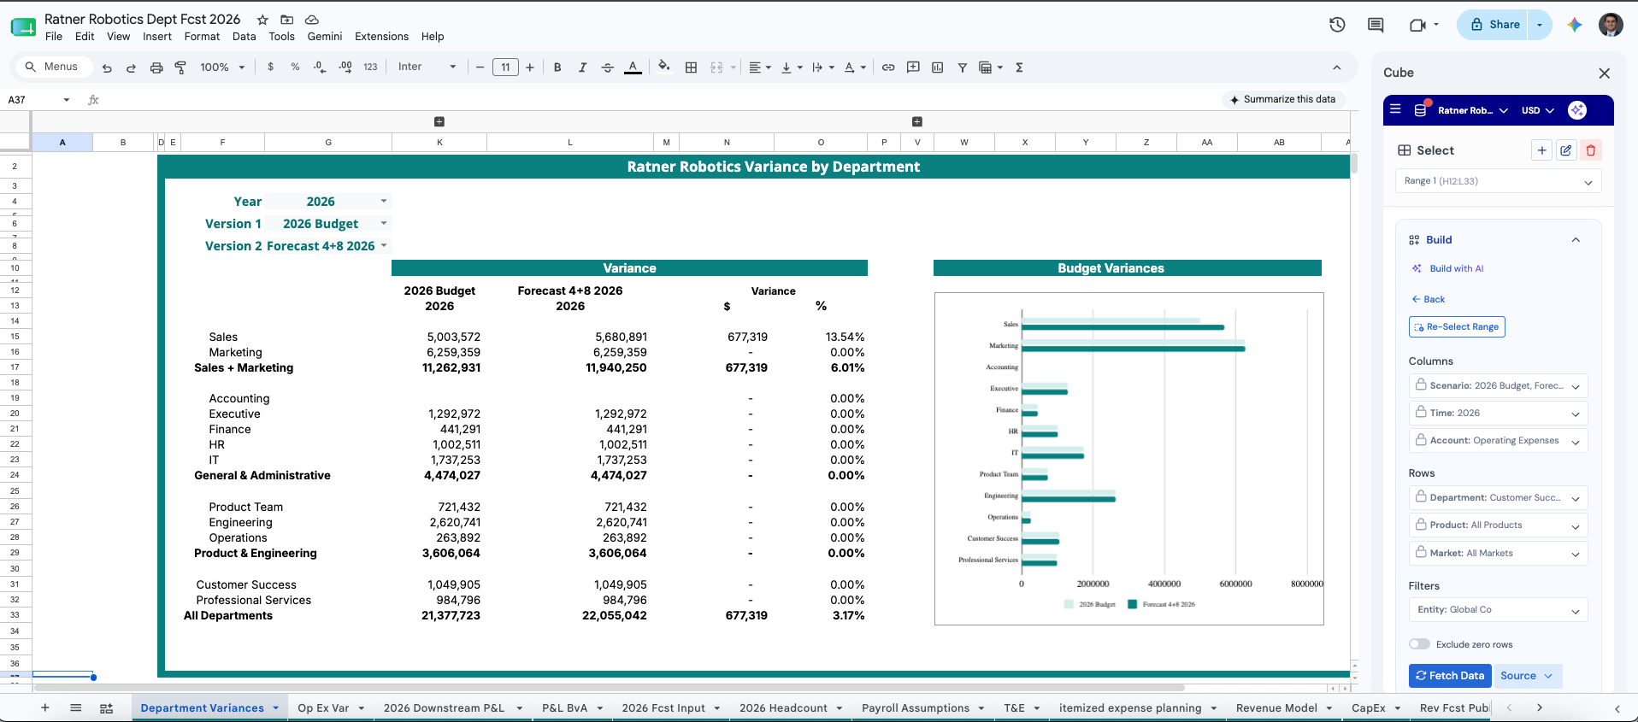The image size is (1638, 722).
Task: Click Summarize this data button
Action: 1282,99
